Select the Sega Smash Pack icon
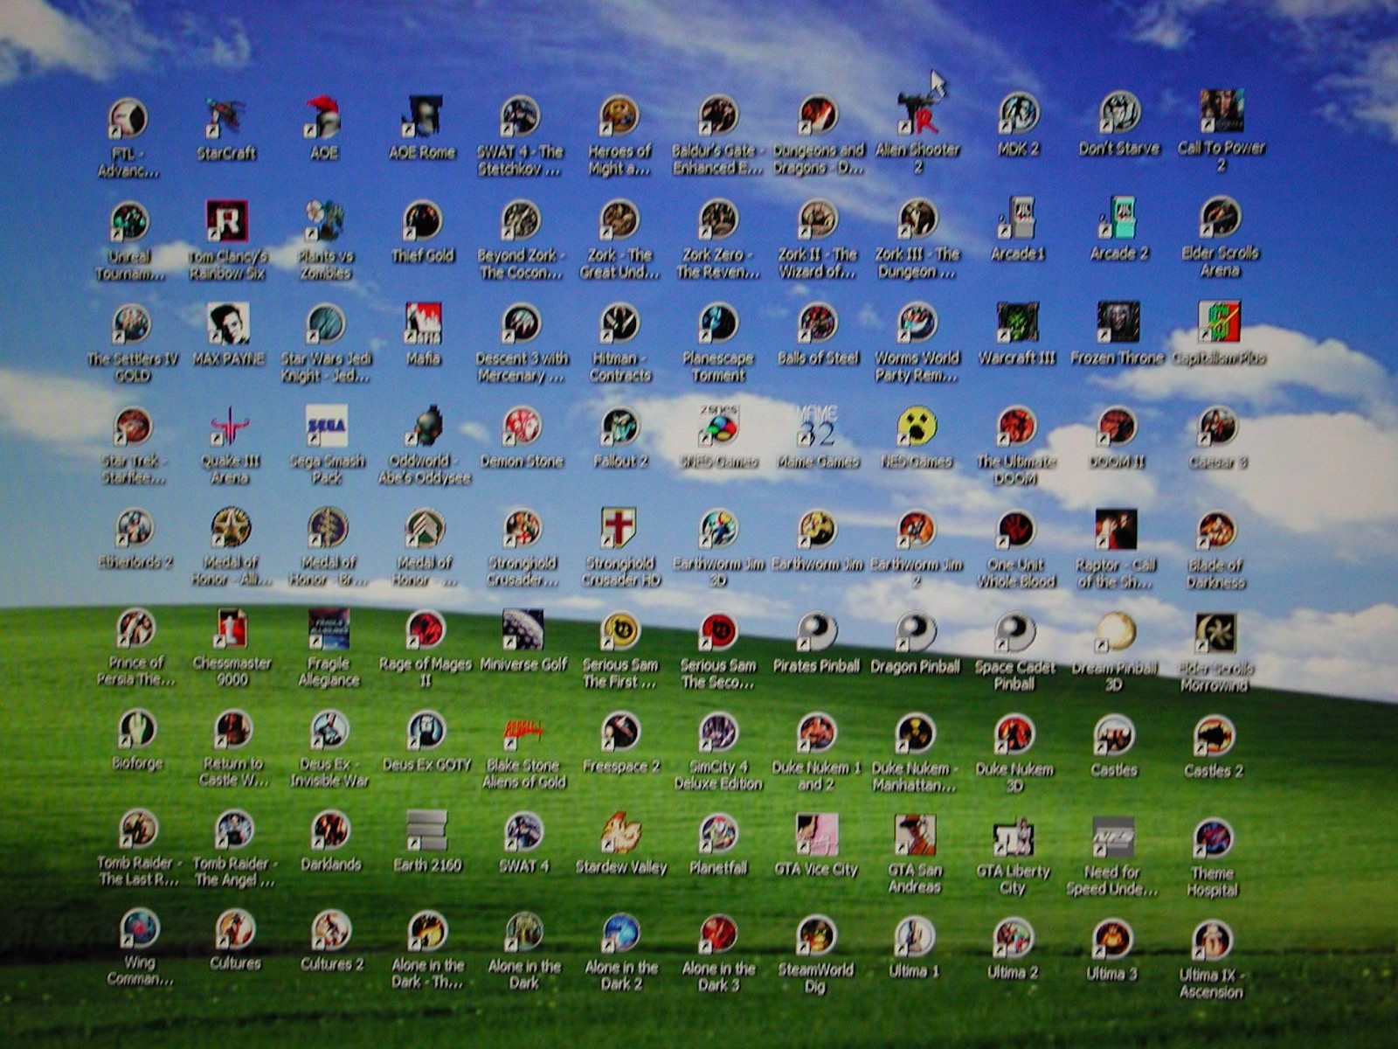Viewport: 1398px width, 1049px height. tap(327, 427)
